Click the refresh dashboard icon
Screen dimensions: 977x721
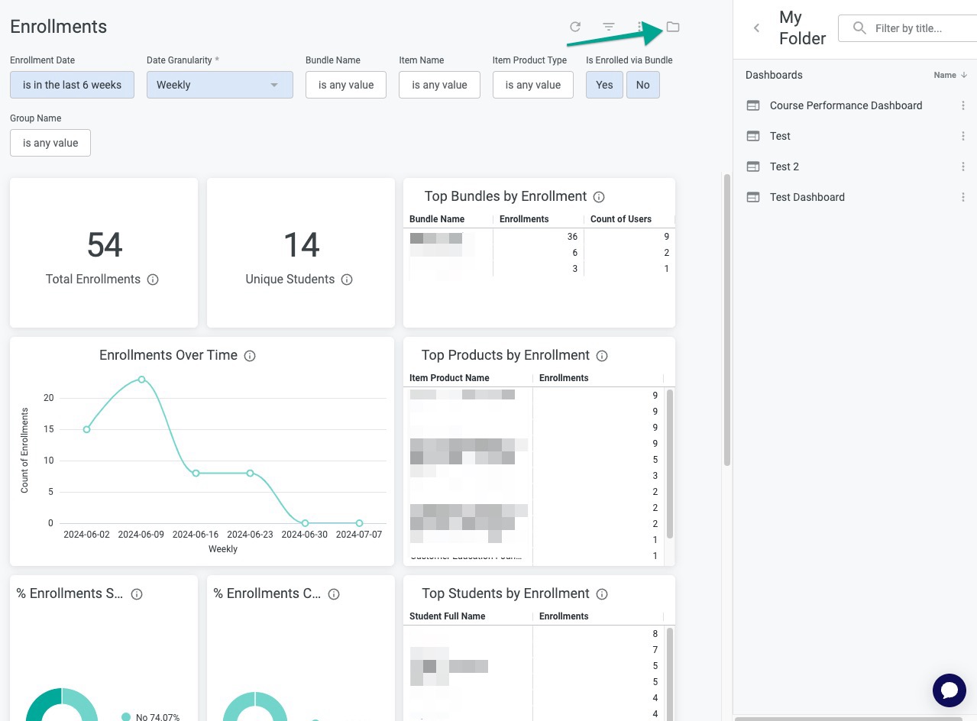click(x=575, y=27)
